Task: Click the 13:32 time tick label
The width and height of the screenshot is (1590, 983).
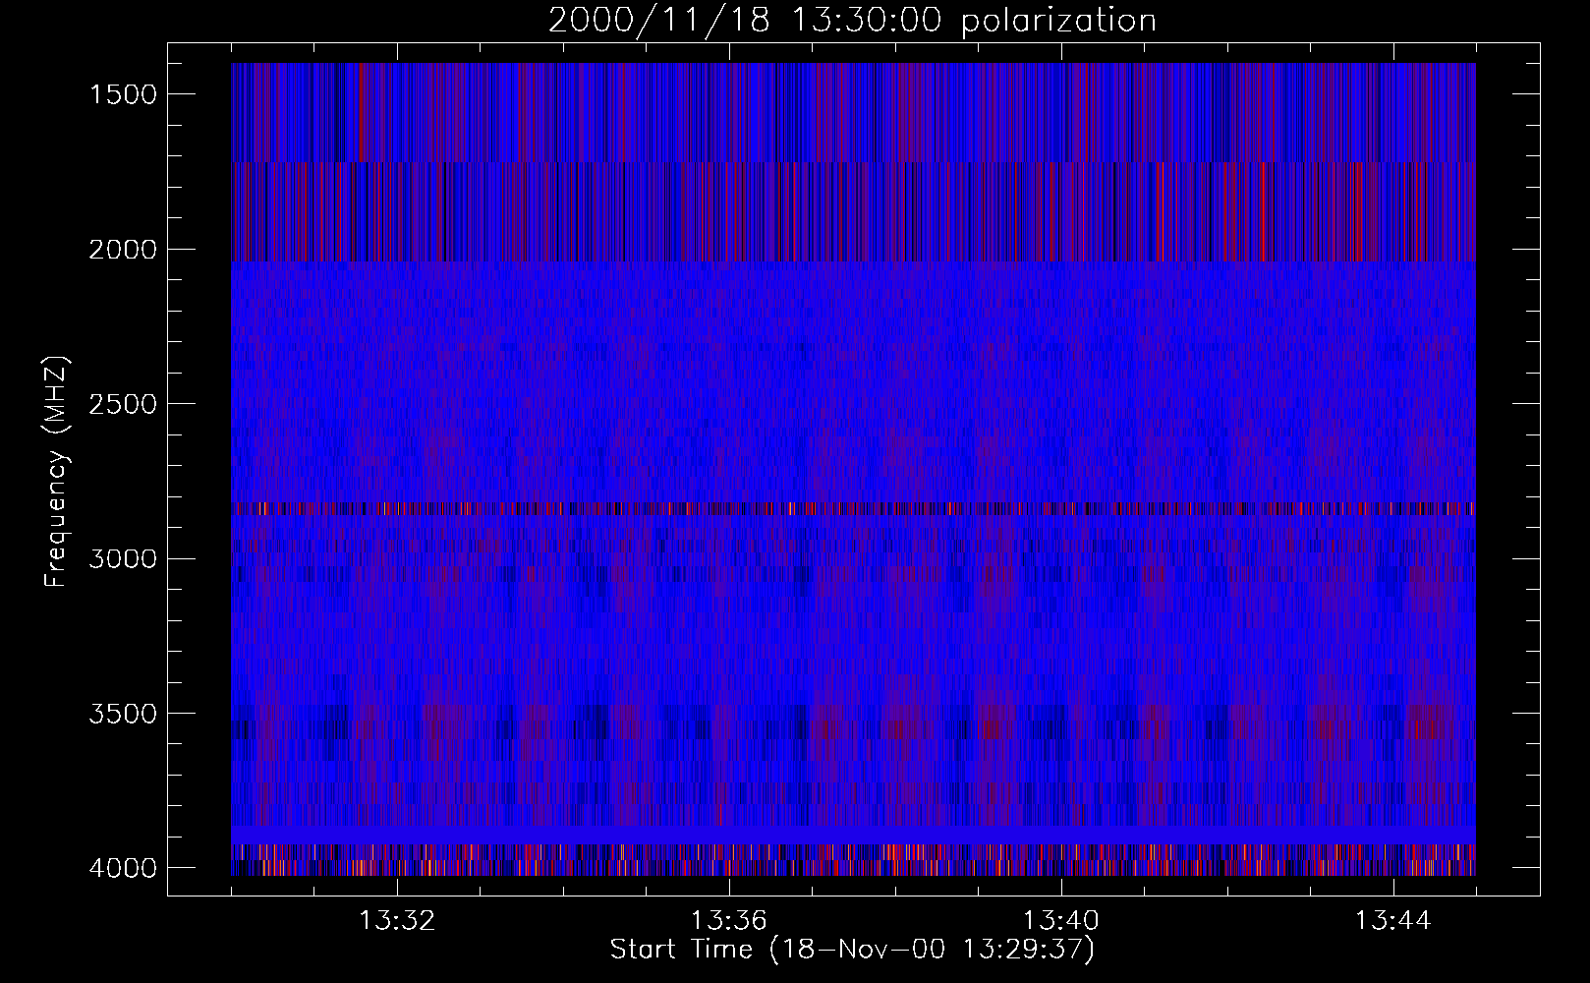Action: (397, 921)
